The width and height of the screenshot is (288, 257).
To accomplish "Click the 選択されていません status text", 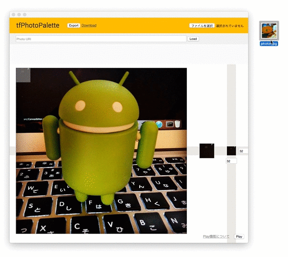I will point(230,26).
